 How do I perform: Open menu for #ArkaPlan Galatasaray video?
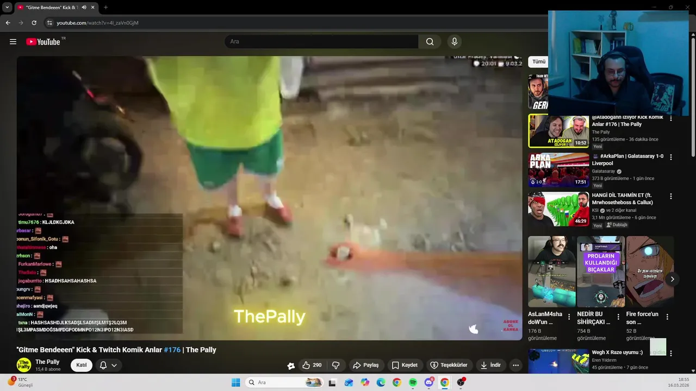point(670,157)
